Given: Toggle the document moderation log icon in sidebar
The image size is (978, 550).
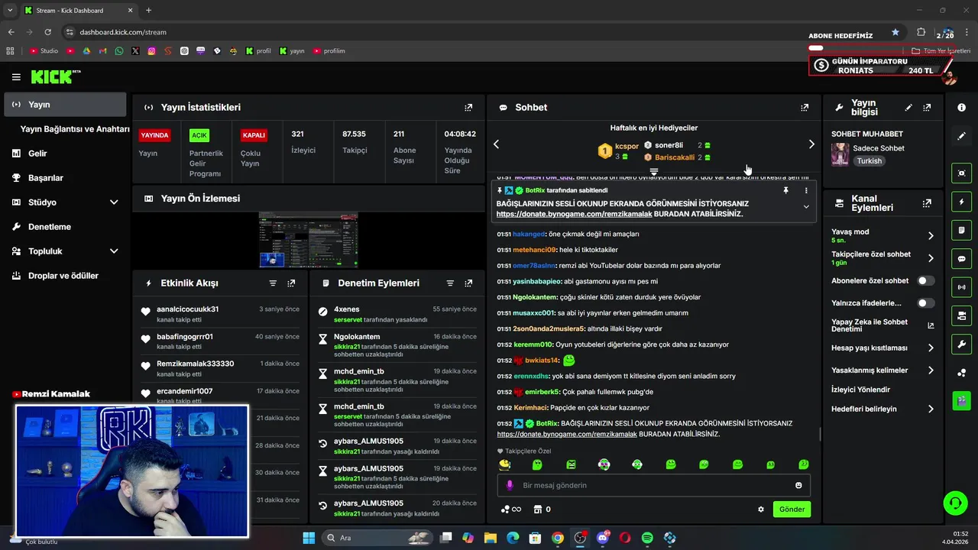Looking at the screenshot, I should tap(962, 230).
